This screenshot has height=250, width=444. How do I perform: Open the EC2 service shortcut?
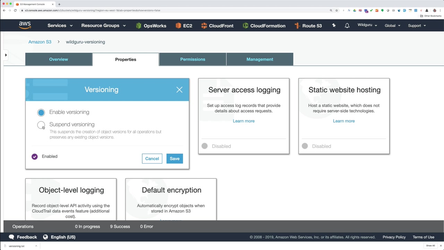(184, 26)
